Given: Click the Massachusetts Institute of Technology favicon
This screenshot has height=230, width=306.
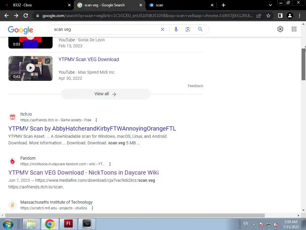Looking at the screenshot, I should tap(13, 205).
